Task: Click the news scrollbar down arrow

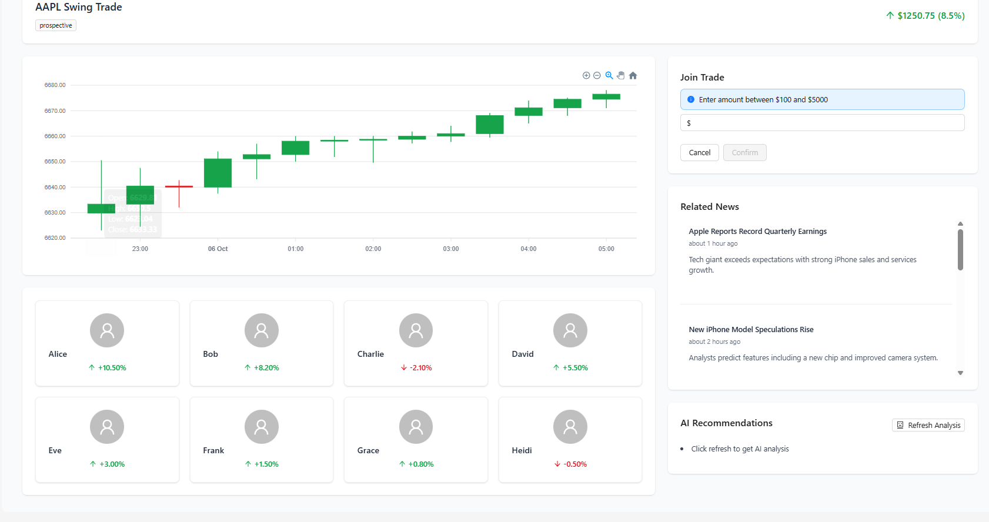Action: [x=960, y=373]
